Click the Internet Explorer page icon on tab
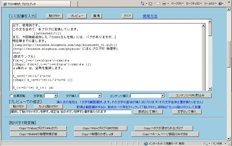This screenshot has width=232, height=146. [5, 4]
